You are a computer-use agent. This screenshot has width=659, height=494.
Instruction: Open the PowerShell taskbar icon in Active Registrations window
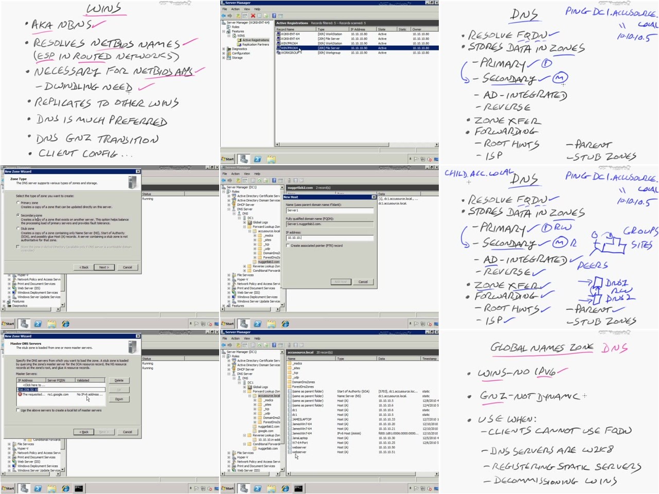point(258,159)
